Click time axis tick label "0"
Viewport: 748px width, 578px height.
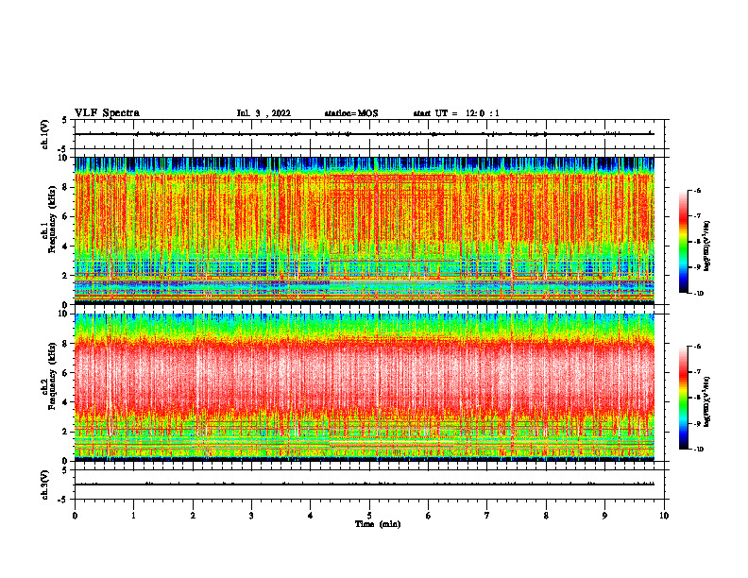pos(75,516)
